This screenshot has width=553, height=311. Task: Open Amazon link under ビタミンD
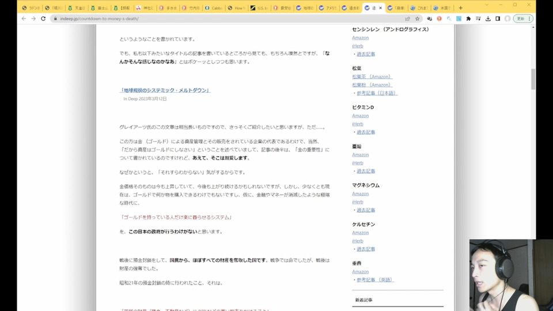360,116
